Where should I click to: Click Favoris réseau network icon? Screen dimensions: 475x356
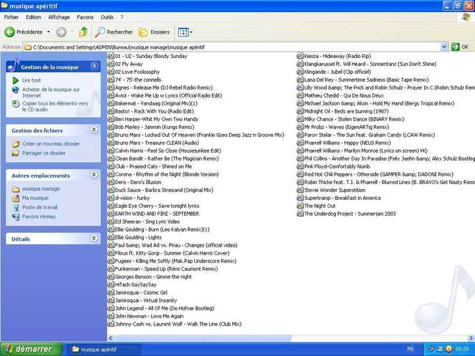coord(15,216)
